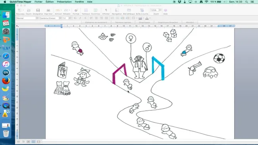The height and width of the screenshot is (145, 258).
Task: Click the Enregistrer save icon
Action: click(38, 10)
